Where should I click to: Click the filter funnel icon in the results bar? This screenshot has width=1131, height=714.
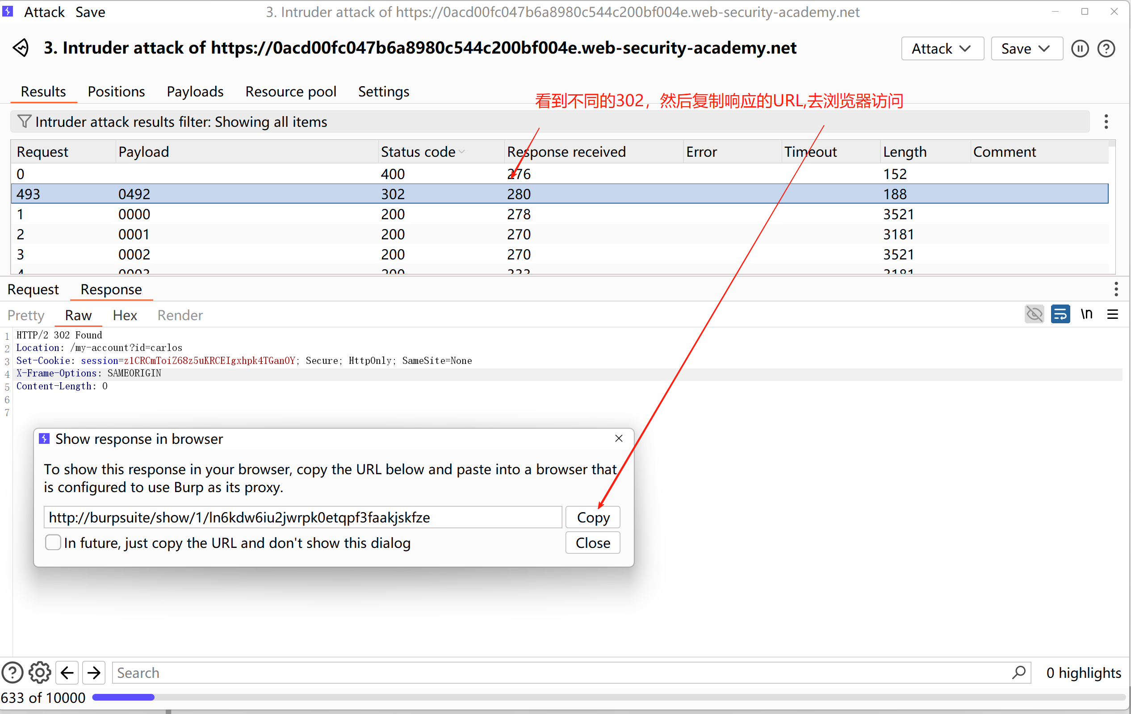click(24, 121)
